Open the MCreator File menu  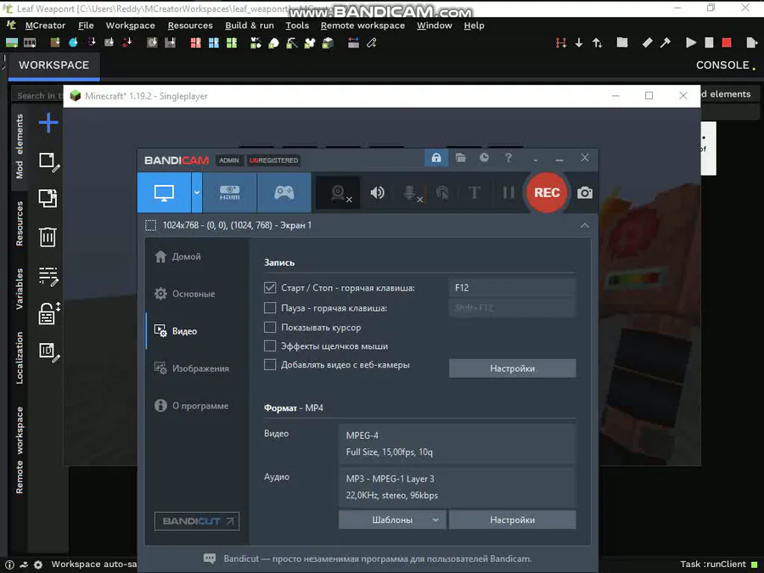(x=86, y=25)
